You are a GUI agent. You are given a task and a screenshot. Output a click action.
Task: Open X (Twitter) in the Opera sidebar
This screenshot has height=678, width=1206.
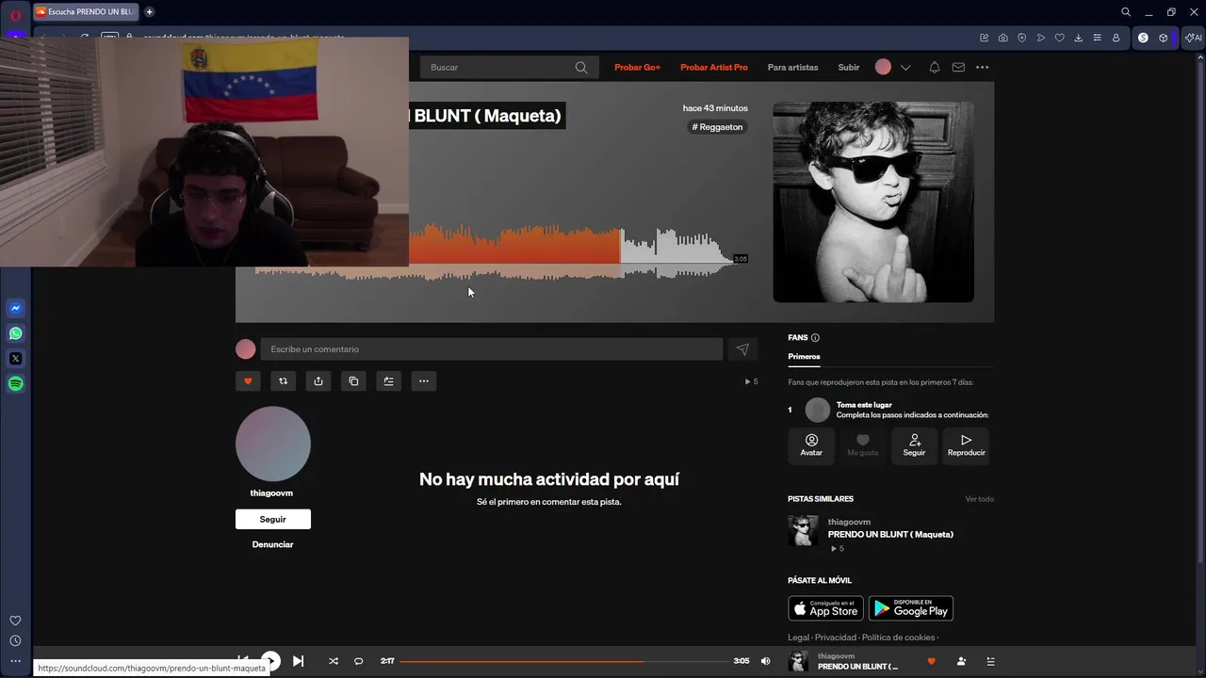pyautogui.click(x=16, y=359)
